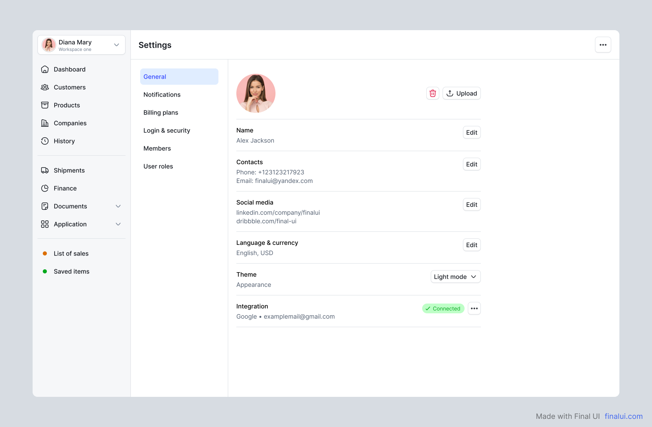Toggle Saved items green indicator
Screen dimensions: 652x427
coord(44,271)
